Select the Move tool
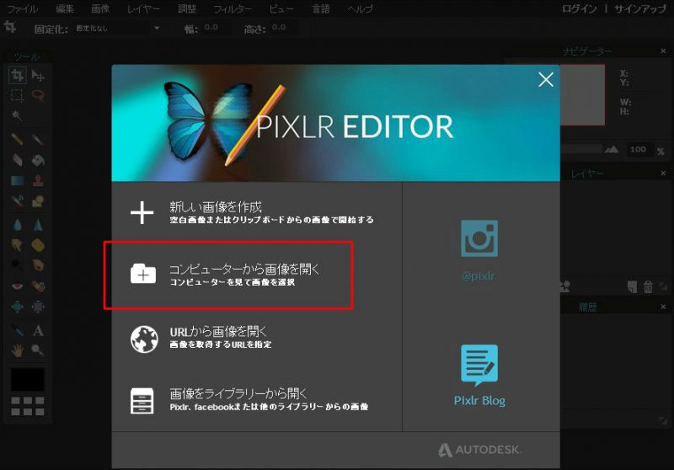674x470 pixels. 38,76
